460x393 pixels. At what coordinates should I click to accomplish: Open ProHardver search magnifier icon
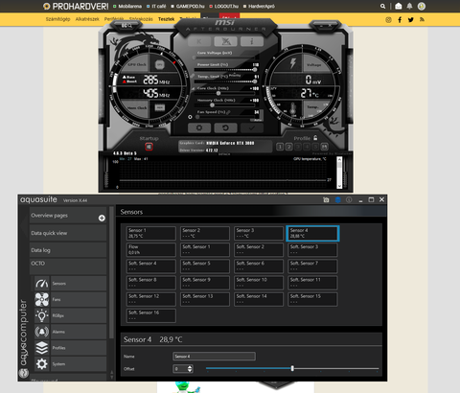tap(382, 6)
